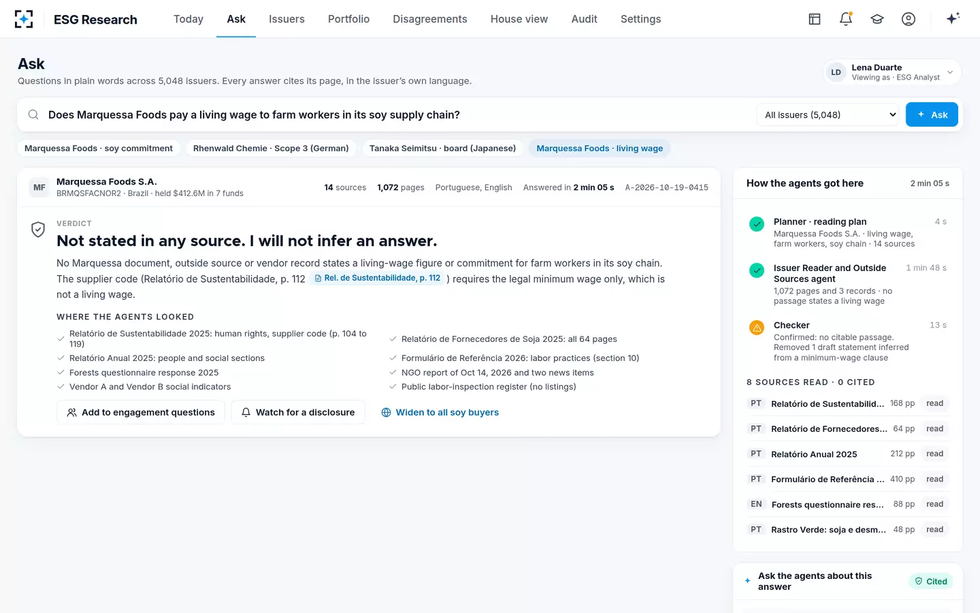The width and height of the screenshot is (980, 613).
Task: Open Relatório Anual 2025 source row
Action: (x=848, y=454)
